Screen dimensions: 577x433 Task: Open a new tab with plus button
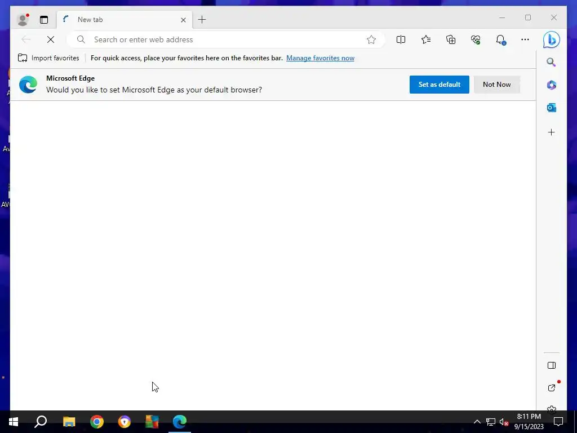point(202,20)
